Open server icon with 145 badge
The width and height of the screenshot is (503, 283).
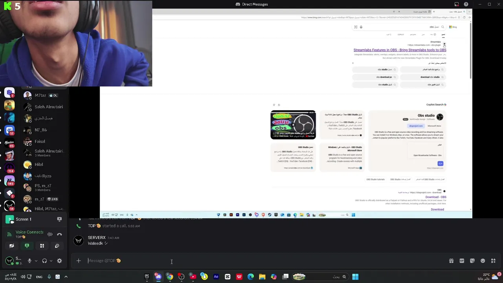[9, 180]
